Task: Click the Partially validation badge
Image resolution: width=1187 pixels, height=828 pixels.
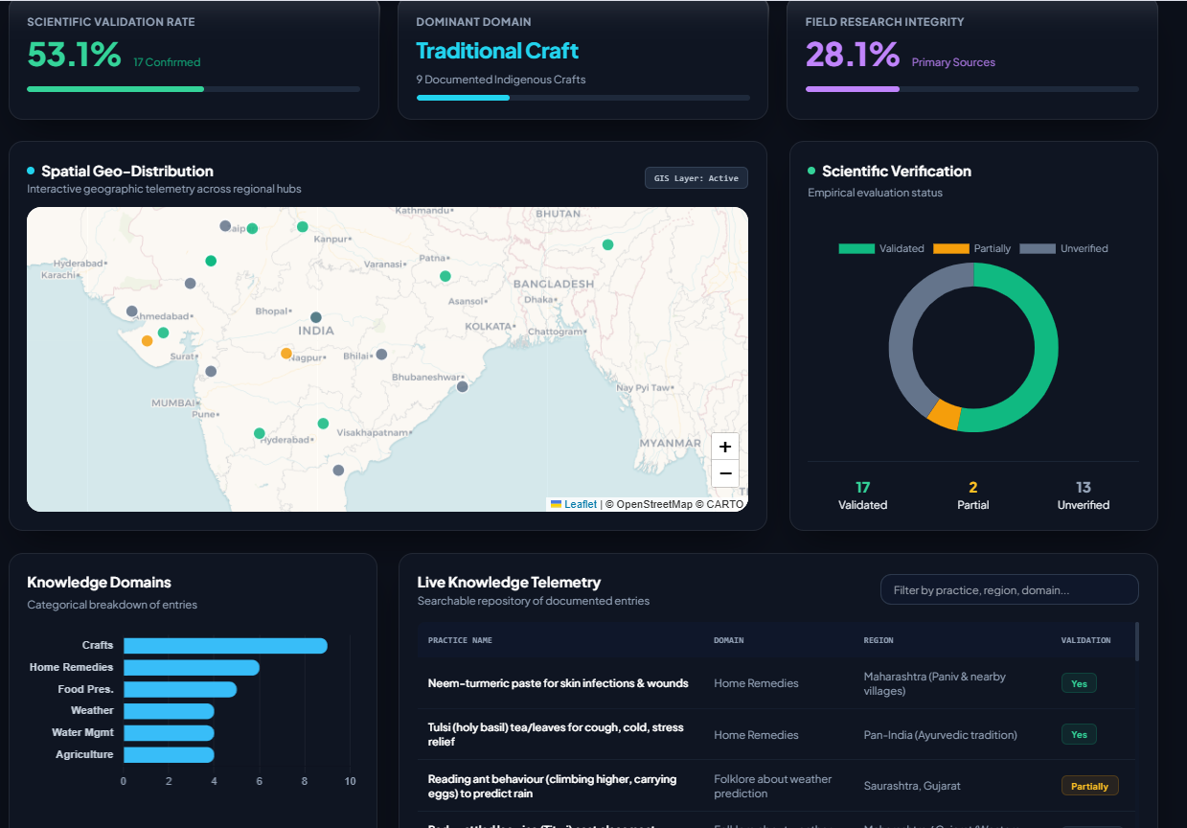Action: [x=1089, y=786]
